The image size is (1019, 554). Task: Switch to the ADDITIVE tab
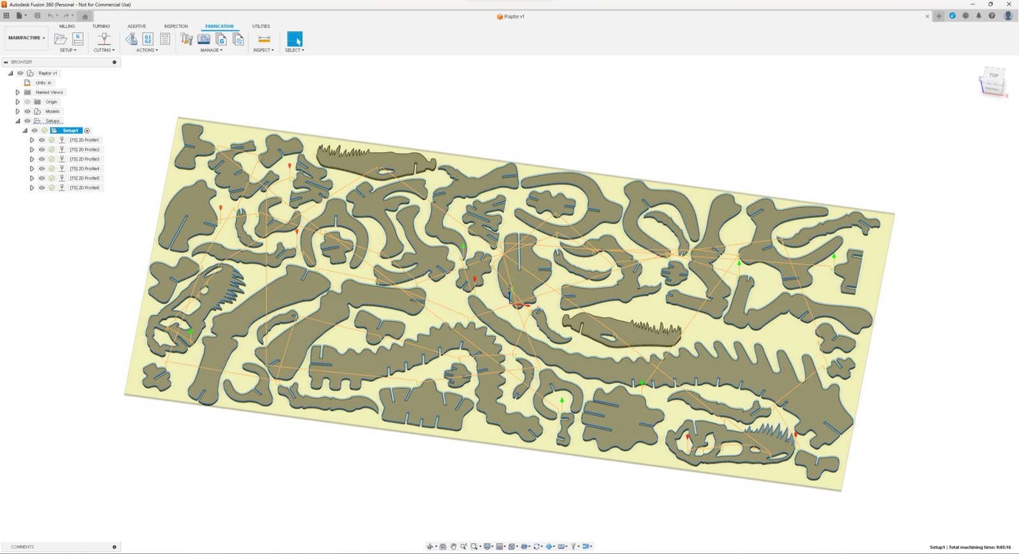[x=136, y=26]
